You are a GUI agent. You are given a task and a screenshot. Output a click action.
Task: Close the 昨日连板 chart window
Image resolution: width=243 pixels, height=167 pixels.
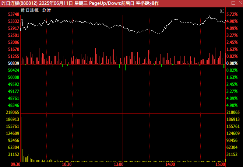[x=240, y=3]
